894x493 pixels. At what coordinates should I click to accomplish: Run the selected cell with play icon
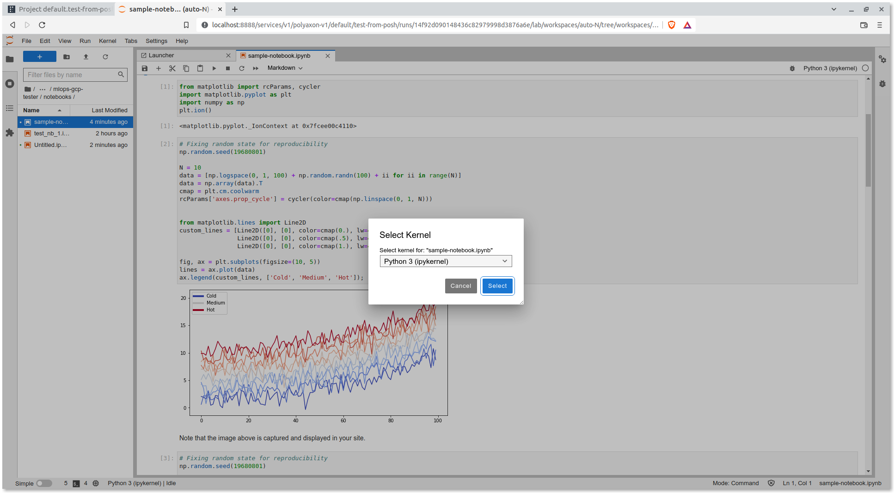pyautogui.click(x=214, y=68)
